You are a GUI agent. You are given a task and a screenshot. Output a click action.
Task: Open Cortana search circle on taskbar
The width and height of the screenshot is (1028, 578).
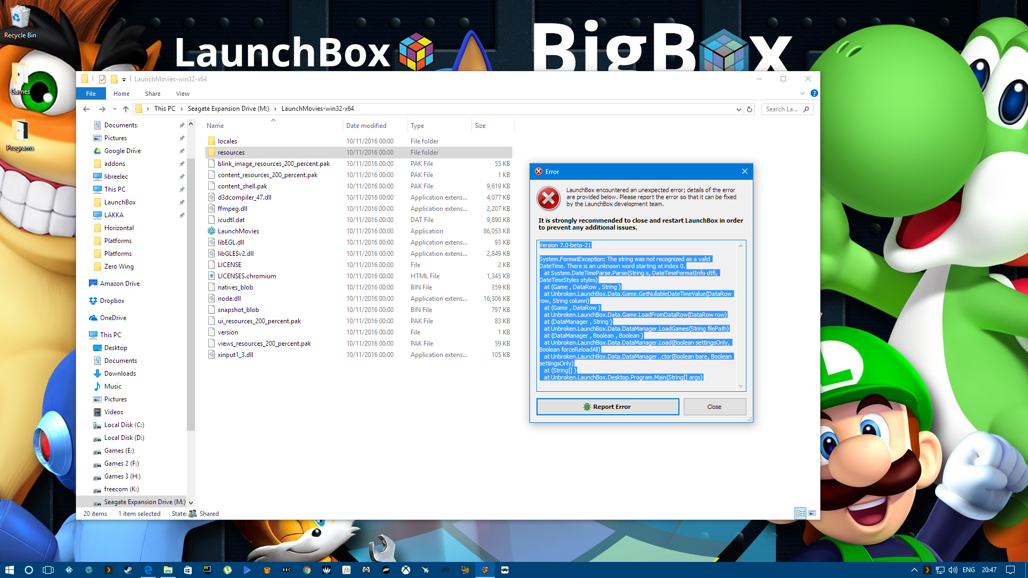[29, 570]
